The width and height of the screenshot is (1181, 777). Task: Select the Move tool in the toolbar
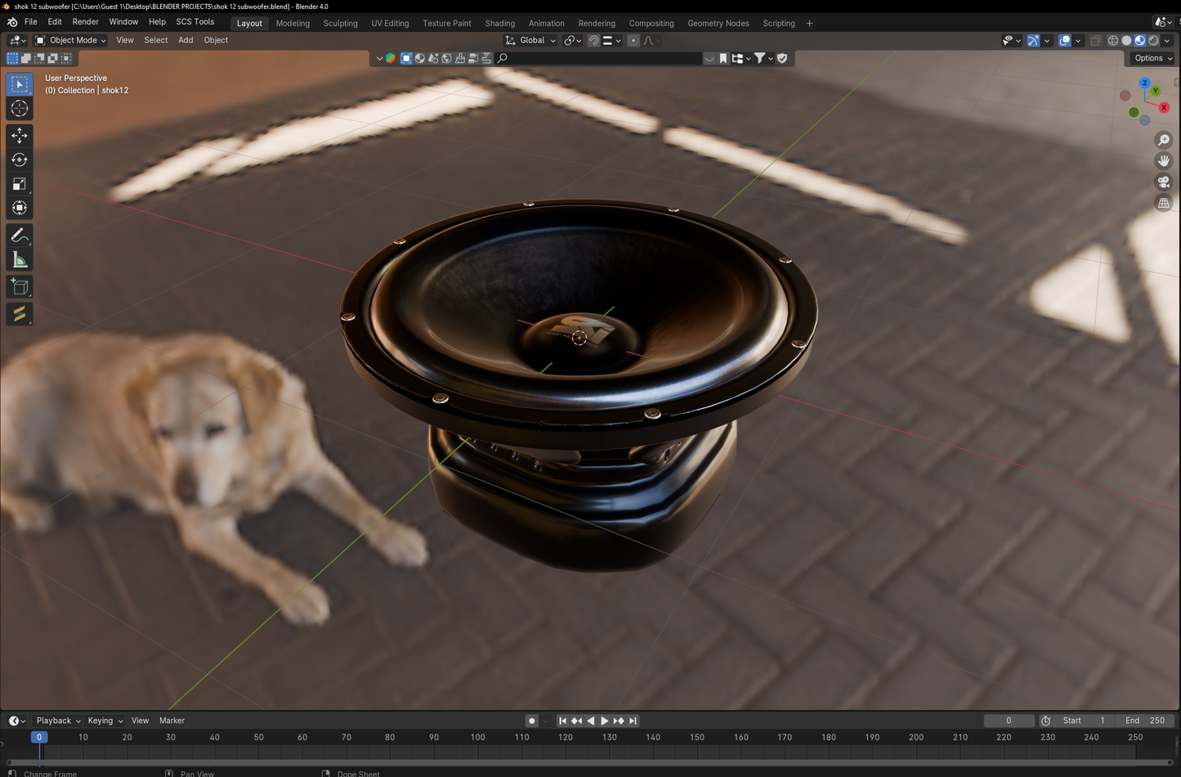click(20, 136)
